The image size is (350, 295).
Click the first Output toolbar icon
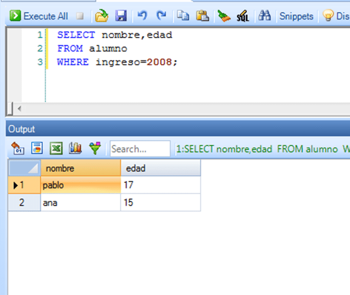18,149
